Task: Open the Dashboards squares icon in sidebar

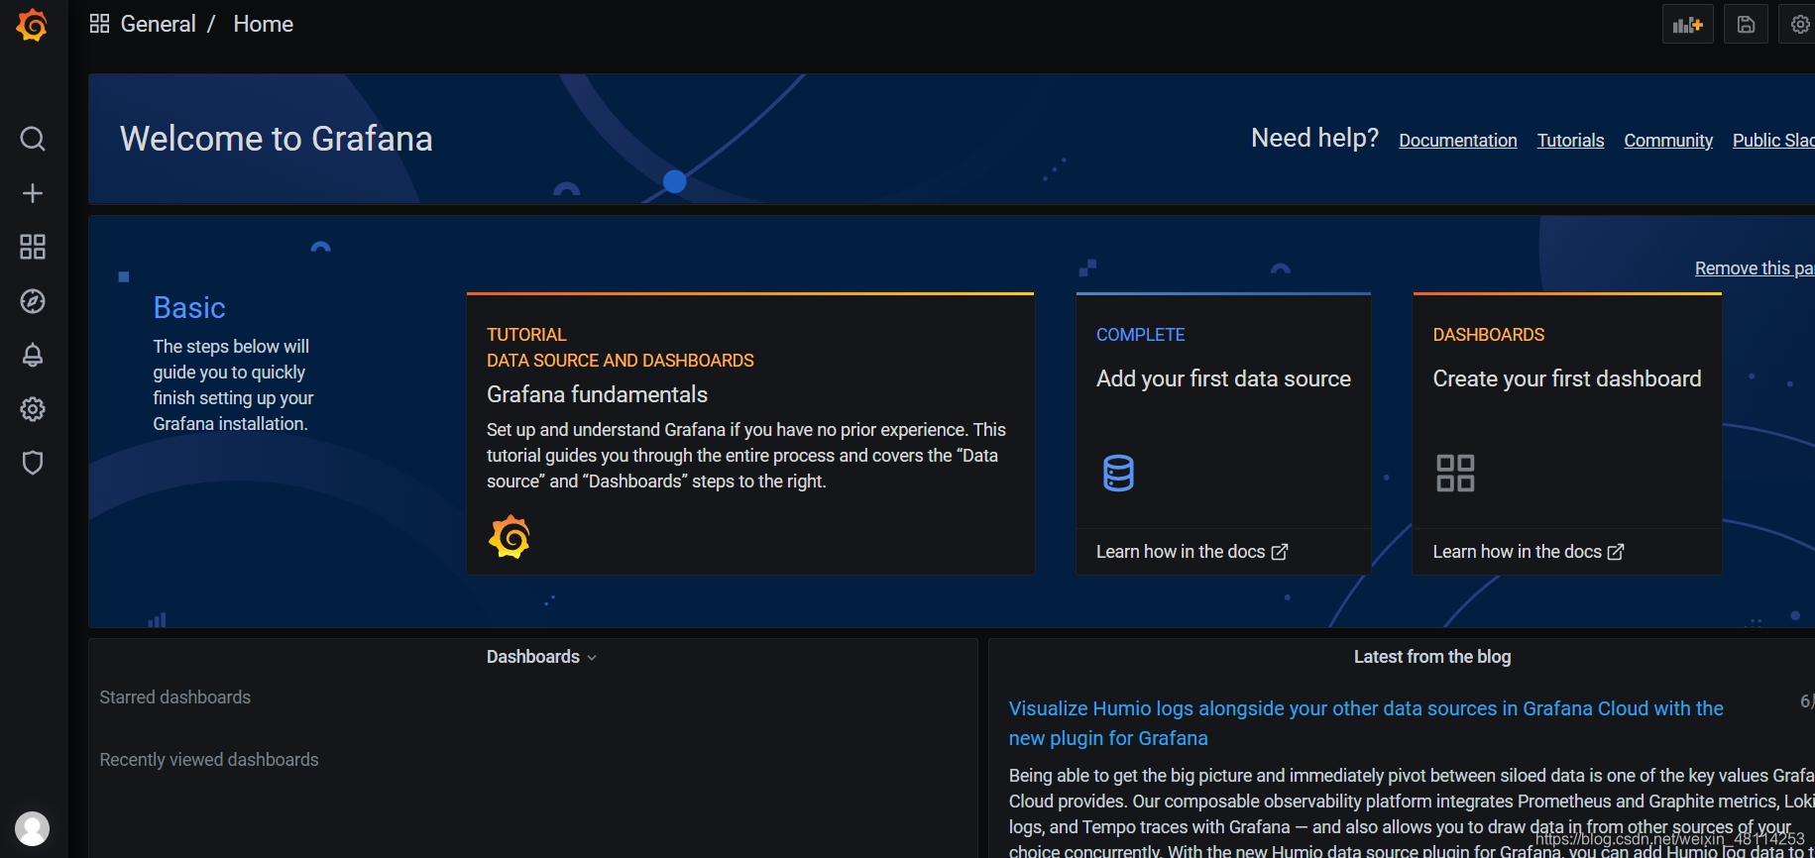Action: (x=33, y=247)
